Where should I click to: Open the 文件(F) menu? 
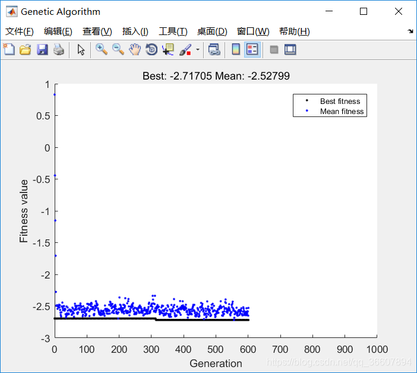(20, 31)
